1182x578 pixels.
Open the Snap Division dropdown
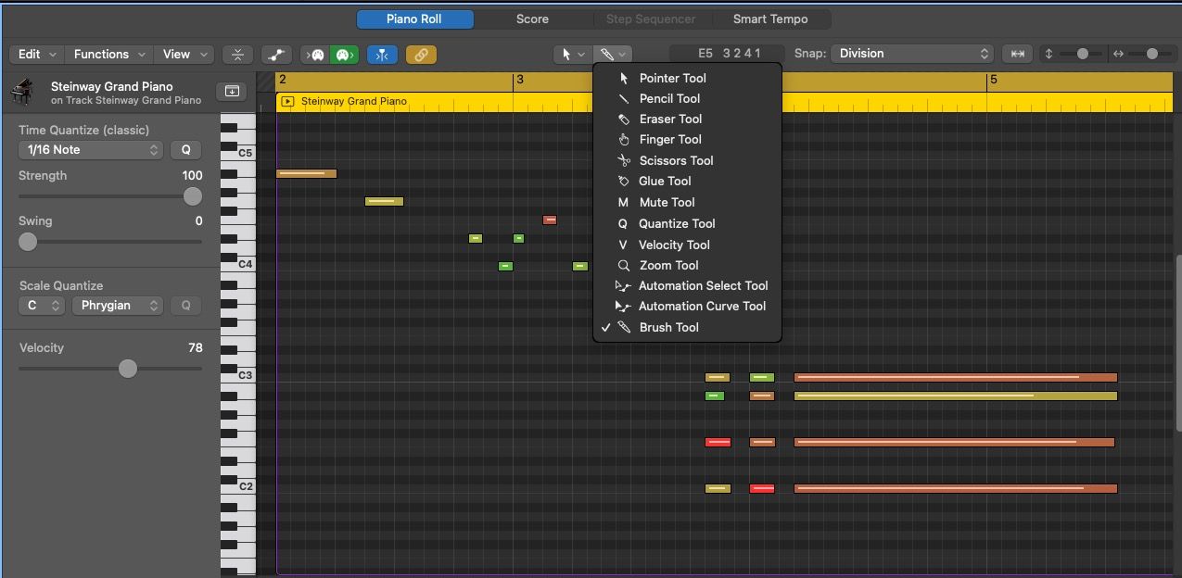(x=912, y=54)
